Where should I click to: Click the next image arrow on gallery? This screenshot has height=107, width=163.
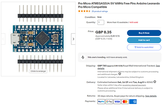pyautogui.click(x=73, y=39)
